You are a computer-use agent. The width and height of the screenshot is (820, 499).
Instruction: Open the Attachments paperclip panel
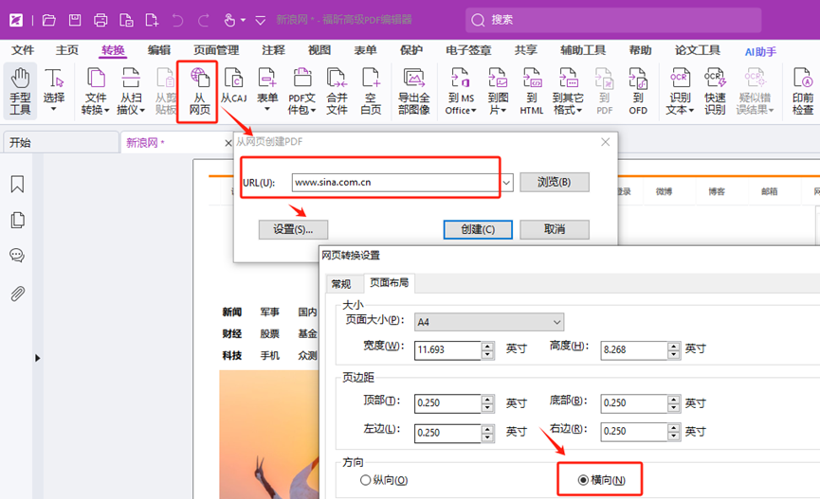tap(17, 294)
